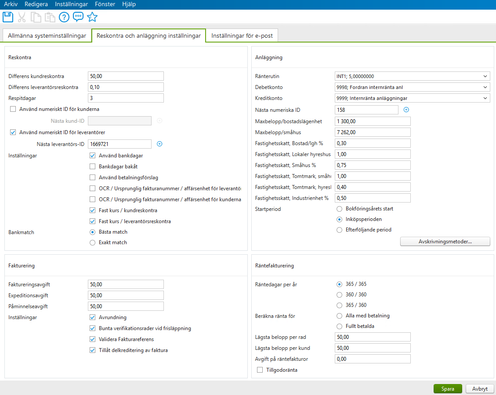
Task: Enable "Använd numeriskt ID för kunderna"
Action: (x=13, y=109)
